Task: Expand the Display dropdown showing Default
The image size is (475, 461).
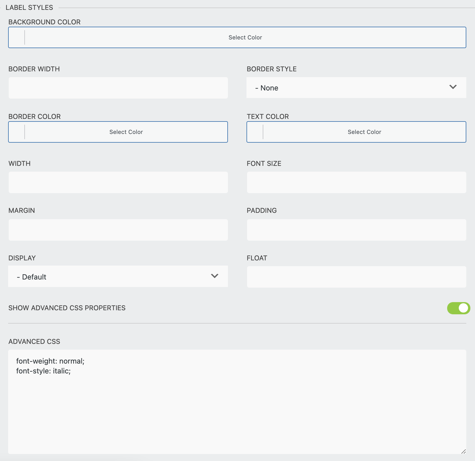Action: click(118, 277)
